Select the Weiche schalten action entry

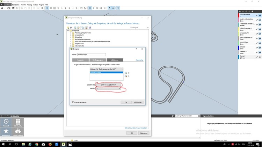click(107, 73)
